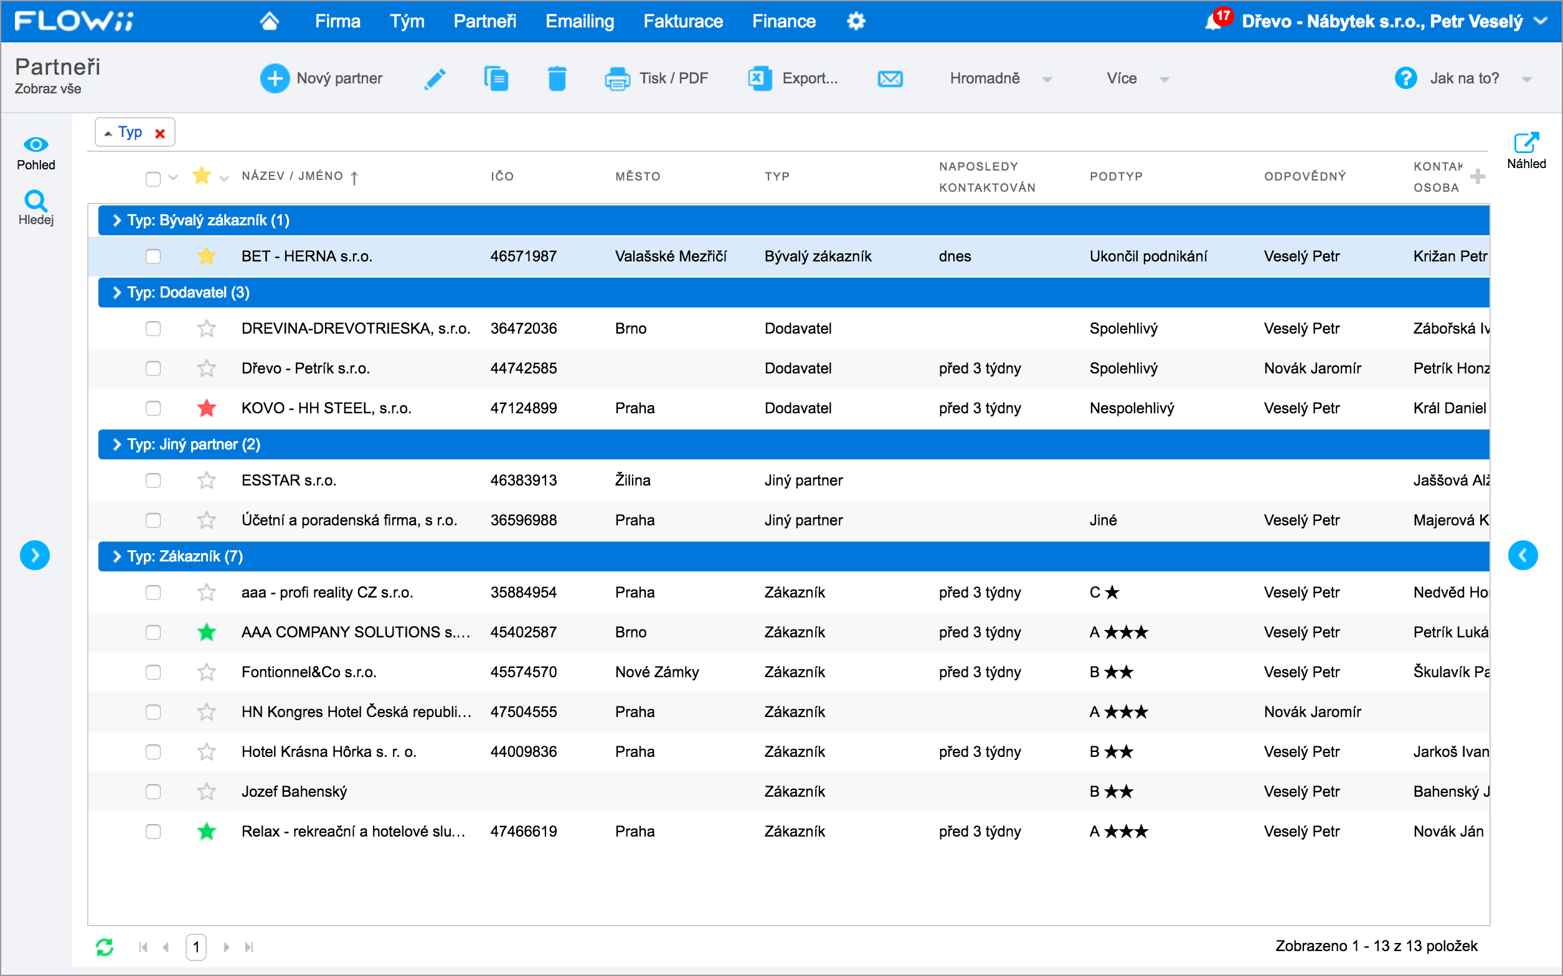Refresh the partner list
Viewport: 1563px width, 976px height.
pos(105,946)
